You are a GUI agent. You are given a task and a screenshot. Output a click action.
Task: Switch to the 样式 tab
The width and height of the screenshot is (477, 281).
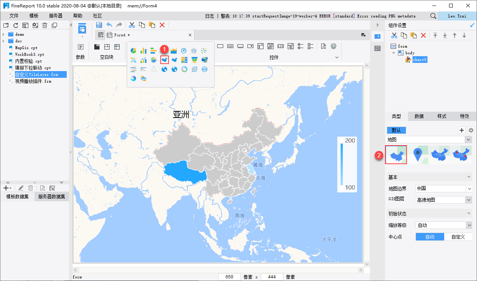tap(442, 116)
